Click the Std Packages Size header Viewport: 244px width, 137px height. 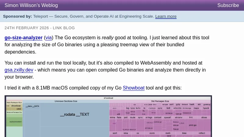pyautogui.click(x=160, y=101)
